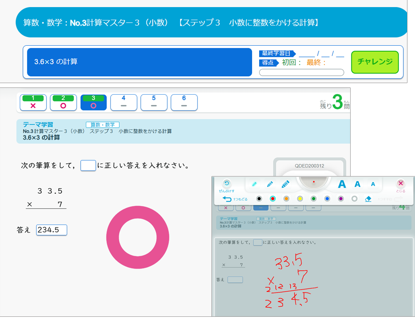Pick the yellow pen color

(x=300, y=199)
